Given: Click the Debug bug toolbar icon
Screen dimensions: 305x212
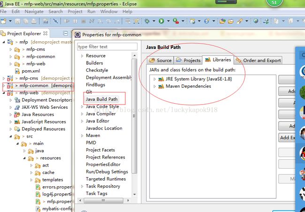Looking at the screenshot, I should pyautogui.click(x=147, y=21).
